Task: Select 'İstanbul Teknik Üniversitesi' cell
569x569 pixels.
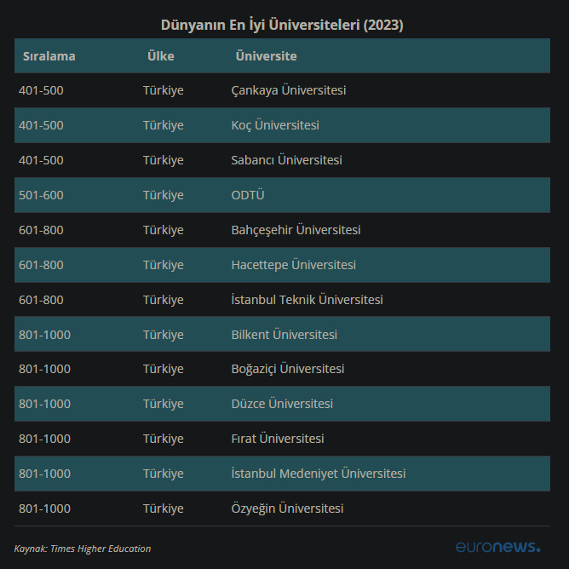Action: coord(307,300)
